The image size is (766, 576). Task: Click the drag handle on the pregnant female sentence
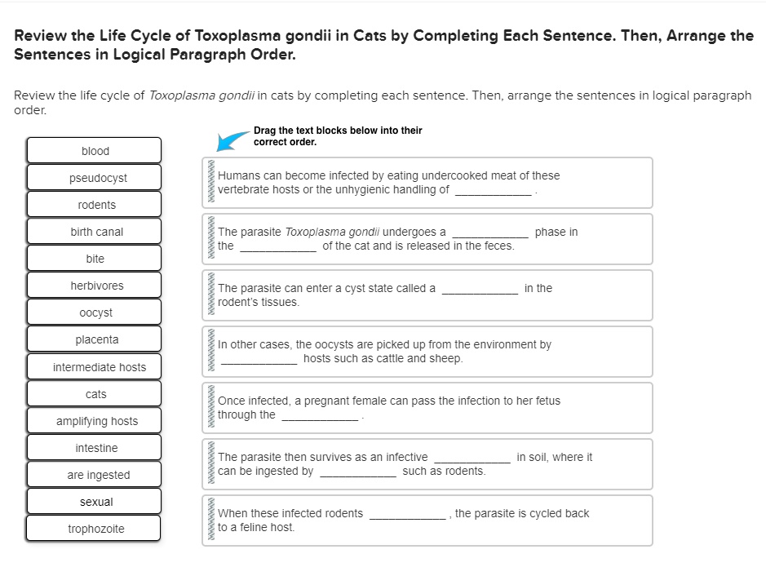click(x=210, y=407)
